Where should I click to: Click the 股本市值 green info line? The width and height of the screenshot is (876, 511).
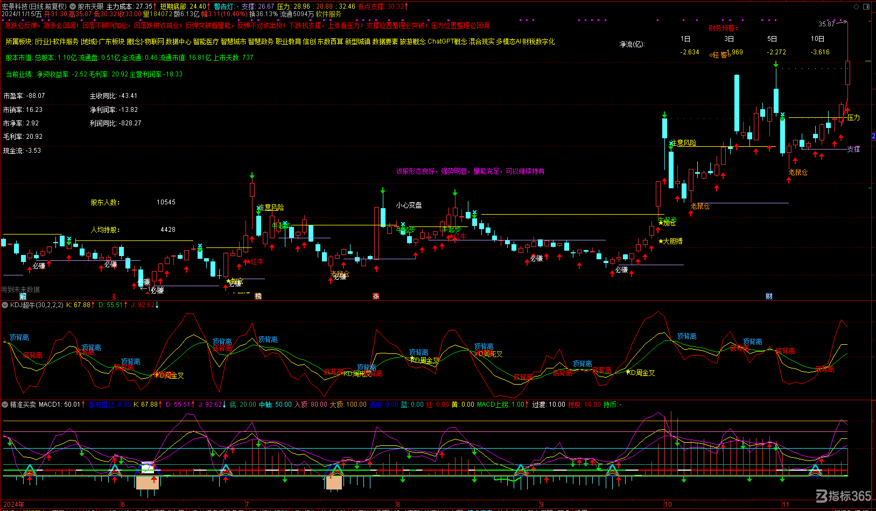(129, 58)
